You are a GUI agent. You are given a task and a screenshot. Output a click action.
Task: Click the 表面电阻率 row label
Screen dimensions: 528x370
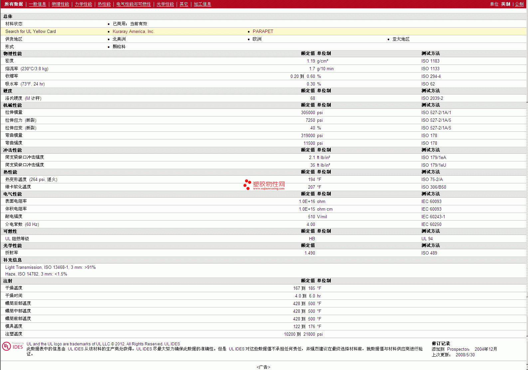[16, 201]
